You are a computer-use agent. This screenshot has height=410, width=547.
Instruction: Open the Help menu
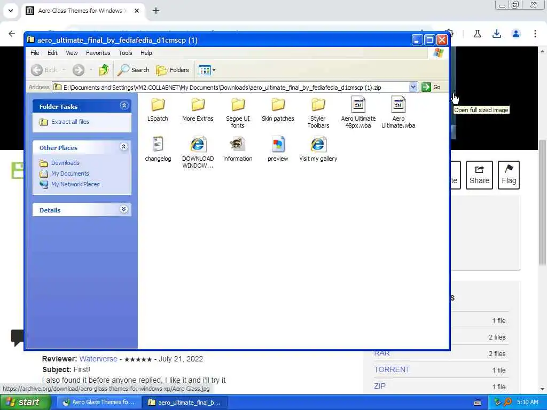pos(146,53)
